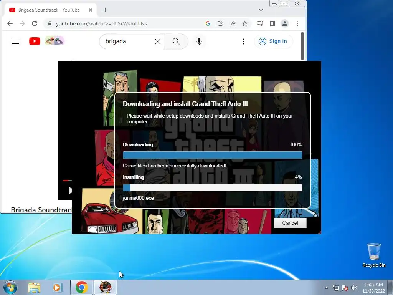Open Chrome three-dot menu
Viewport: 393px width, 295px height.
pos(297,23)
